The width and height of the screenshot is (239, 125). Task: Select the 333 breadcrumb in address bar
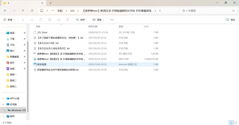click(x=72, y=10)
